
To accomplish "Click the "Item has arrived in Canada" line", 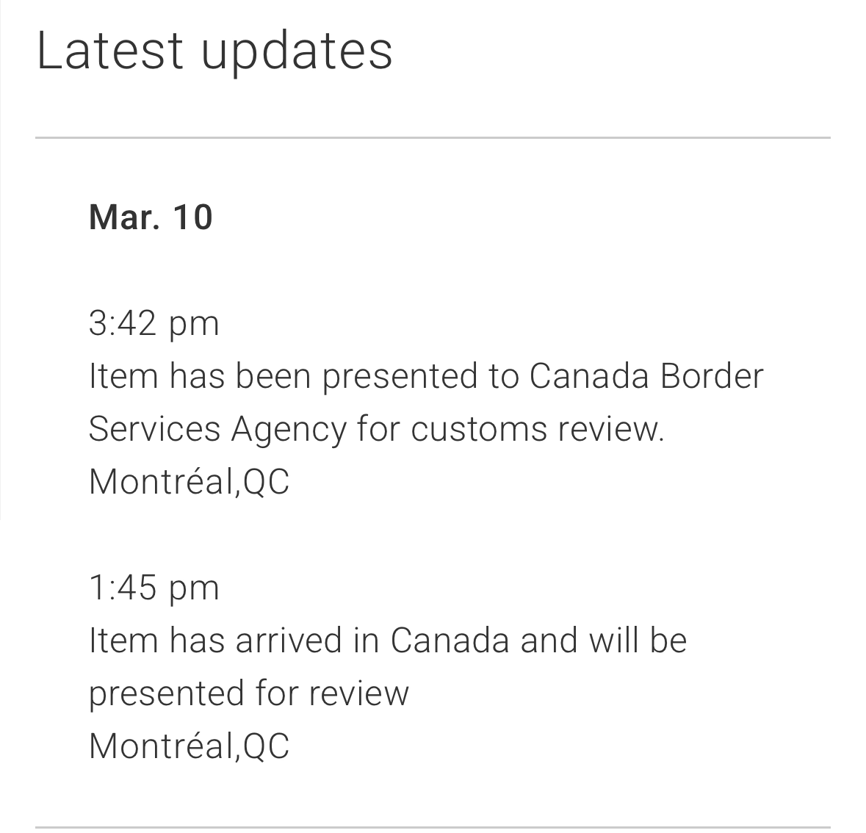I will 387,641.
